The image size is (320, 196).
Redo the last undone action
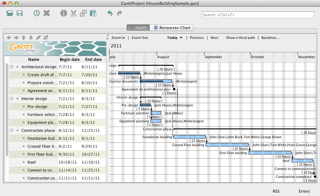pos(120,13)
